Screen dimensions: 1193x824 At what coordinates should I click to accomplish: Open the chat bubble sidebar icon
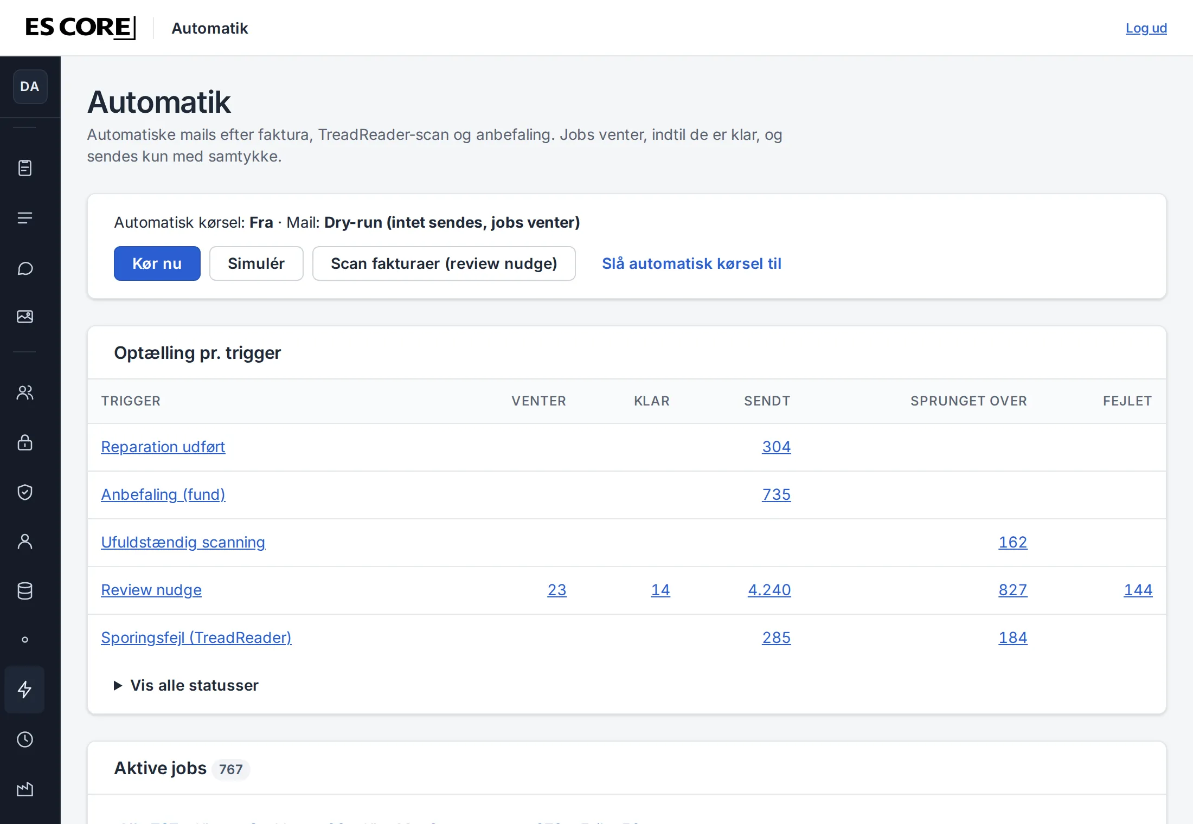(25, 268)
